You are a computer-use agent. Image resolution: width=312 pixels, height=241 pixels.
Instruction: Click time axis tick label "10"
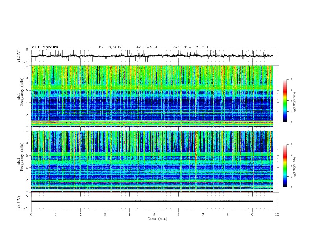click(x=277, y=215)
